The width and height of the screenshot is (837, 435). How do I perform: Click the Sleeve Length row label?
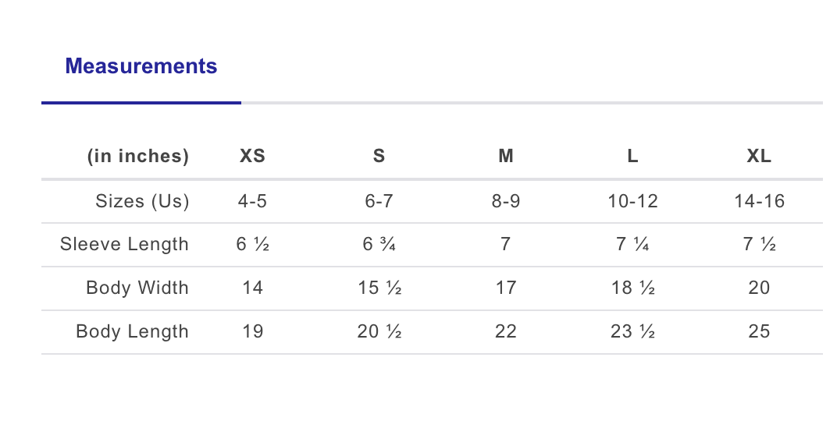(125, 244)
